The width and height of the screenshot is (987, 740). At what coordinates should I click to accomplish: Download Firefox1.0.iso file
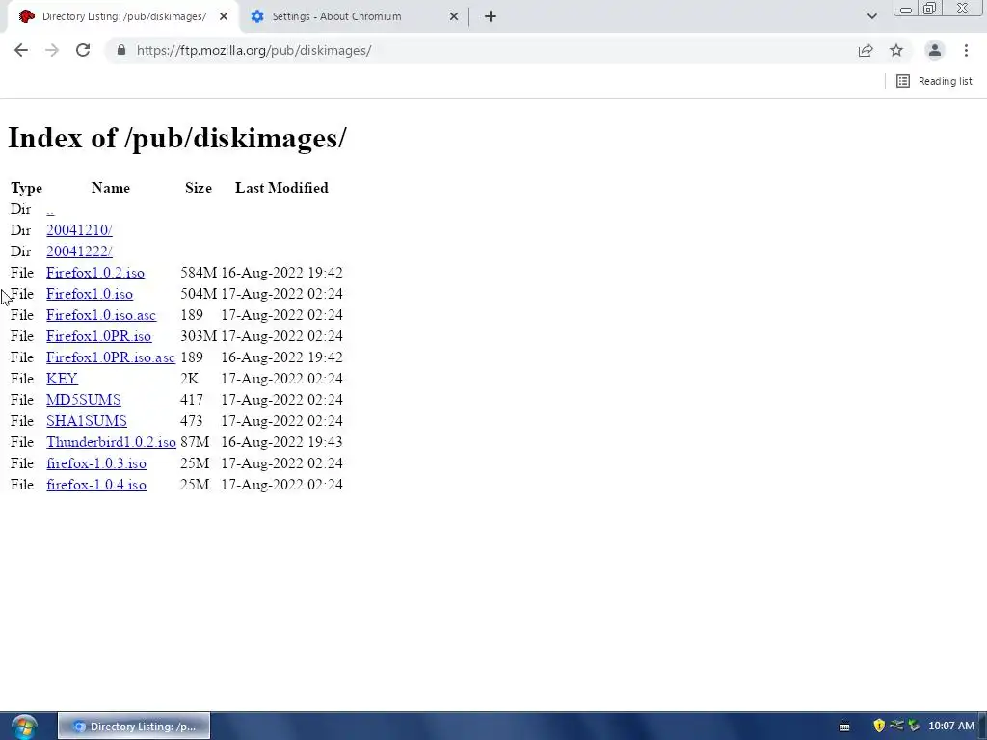pos(90,294)
